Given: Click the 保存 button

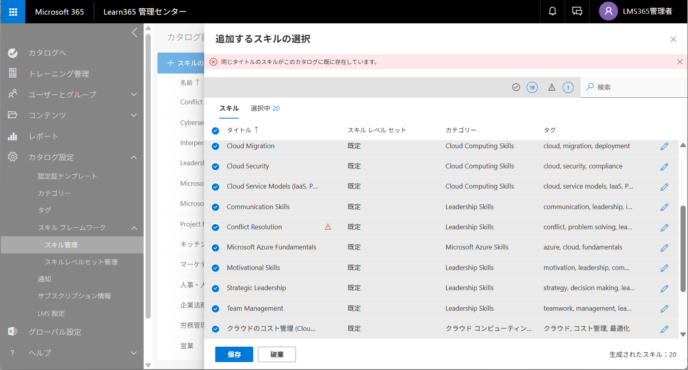Looking at the screenshot, I should 234,355.
